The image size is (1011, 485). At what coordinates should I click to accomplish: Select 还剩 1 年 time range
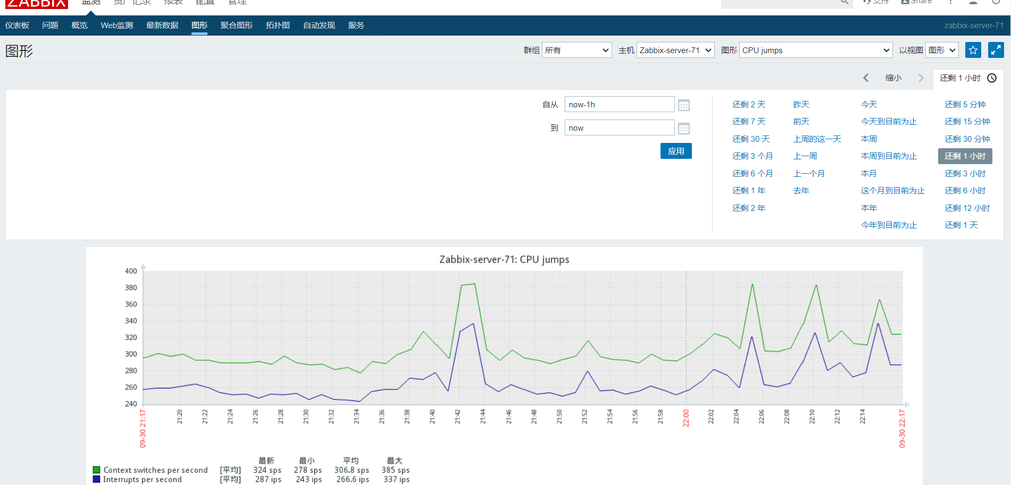click(749, 191)
